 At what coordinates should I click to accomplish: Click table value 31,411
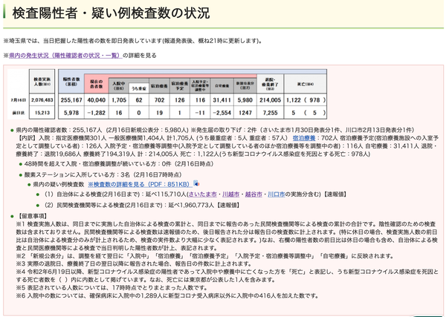click(x=222, y=100)
